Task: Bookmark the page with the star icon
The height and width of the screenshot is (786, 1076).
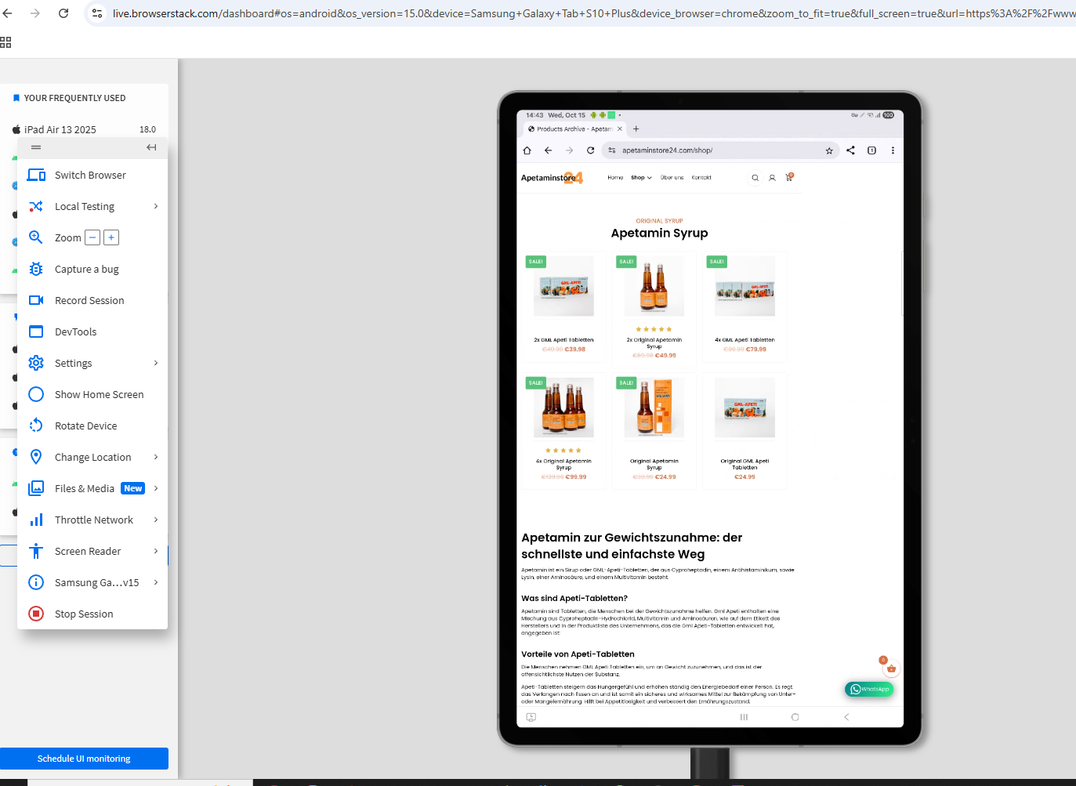Action: tap(829, 150)
